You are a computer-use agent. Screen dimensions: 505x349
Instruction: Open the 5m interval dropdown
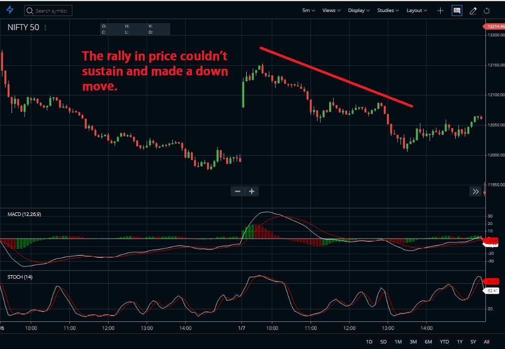tap(308, 11)
